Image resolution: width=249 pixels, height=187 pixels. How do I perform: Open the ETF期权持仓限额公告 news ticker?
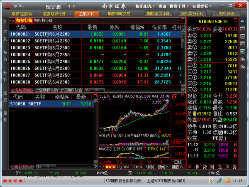[x=123, y=181]
